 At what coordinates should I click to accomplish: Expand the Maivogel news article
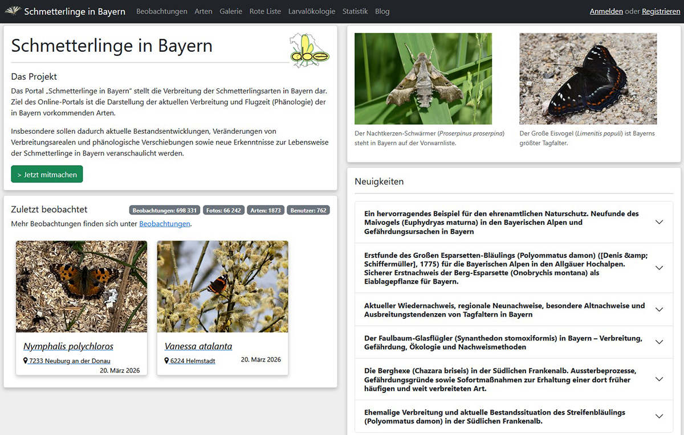(x=659, y=222)
